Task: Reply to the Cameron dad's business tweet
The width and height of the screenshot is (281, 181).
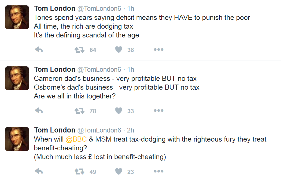Action: pos(39,111)
